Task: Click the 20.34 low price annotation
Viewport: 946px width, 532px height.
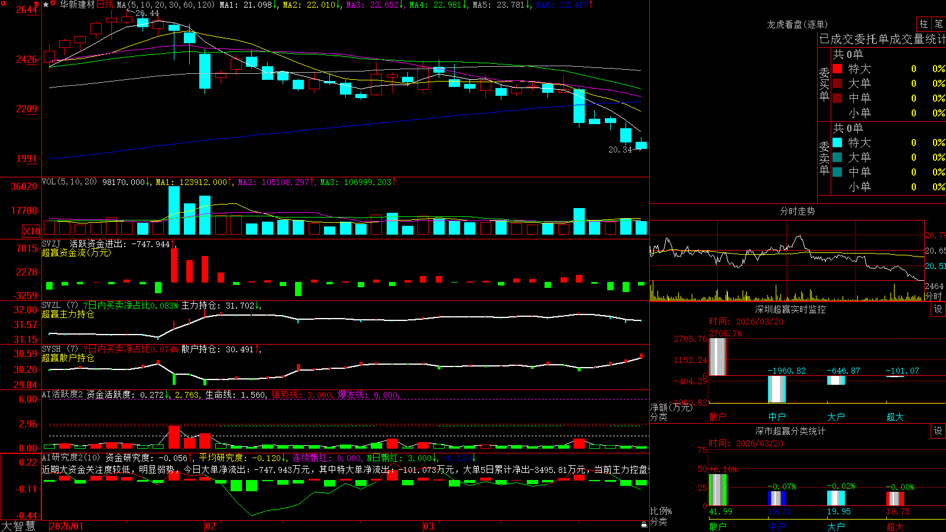Action: tap(620, 150)
